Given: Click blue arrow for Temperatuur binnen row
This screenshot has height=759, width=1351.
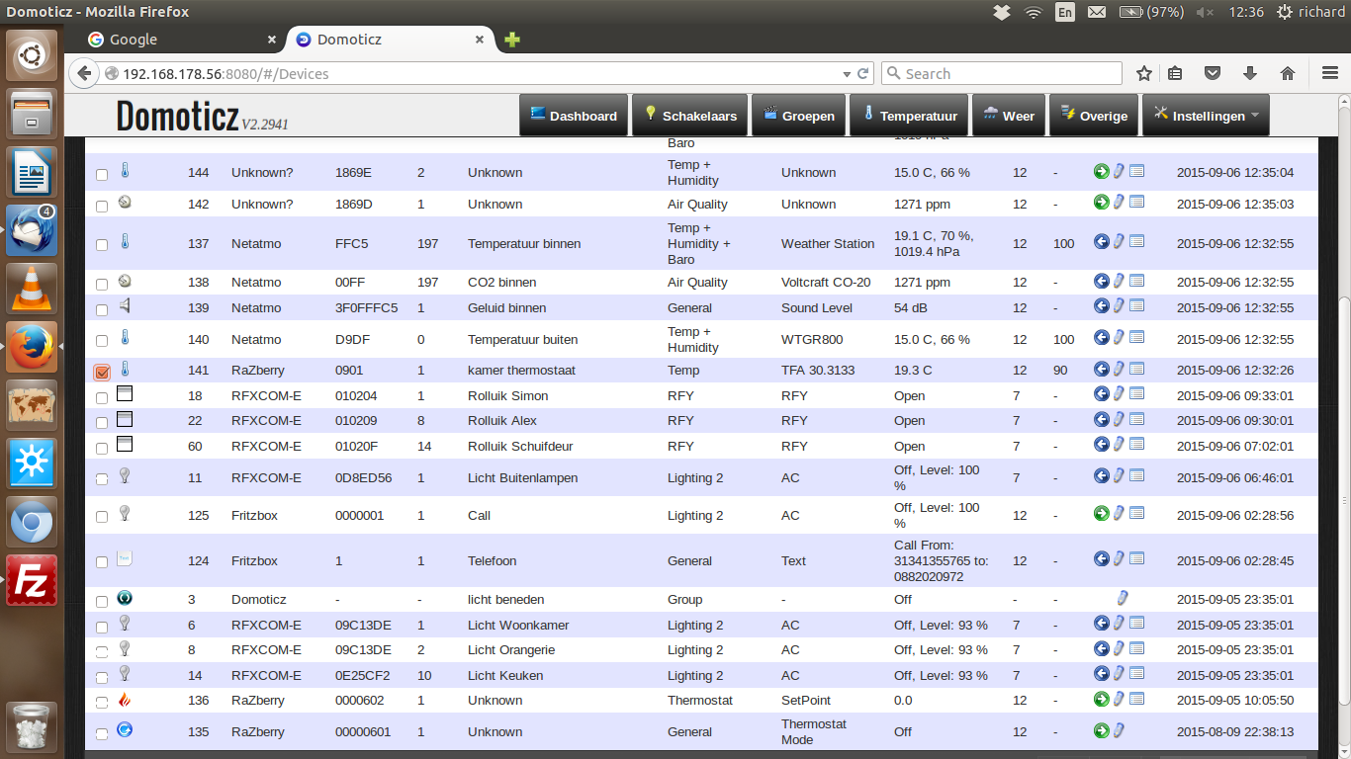Looking at the screenshot, I should coord(1102,241).
